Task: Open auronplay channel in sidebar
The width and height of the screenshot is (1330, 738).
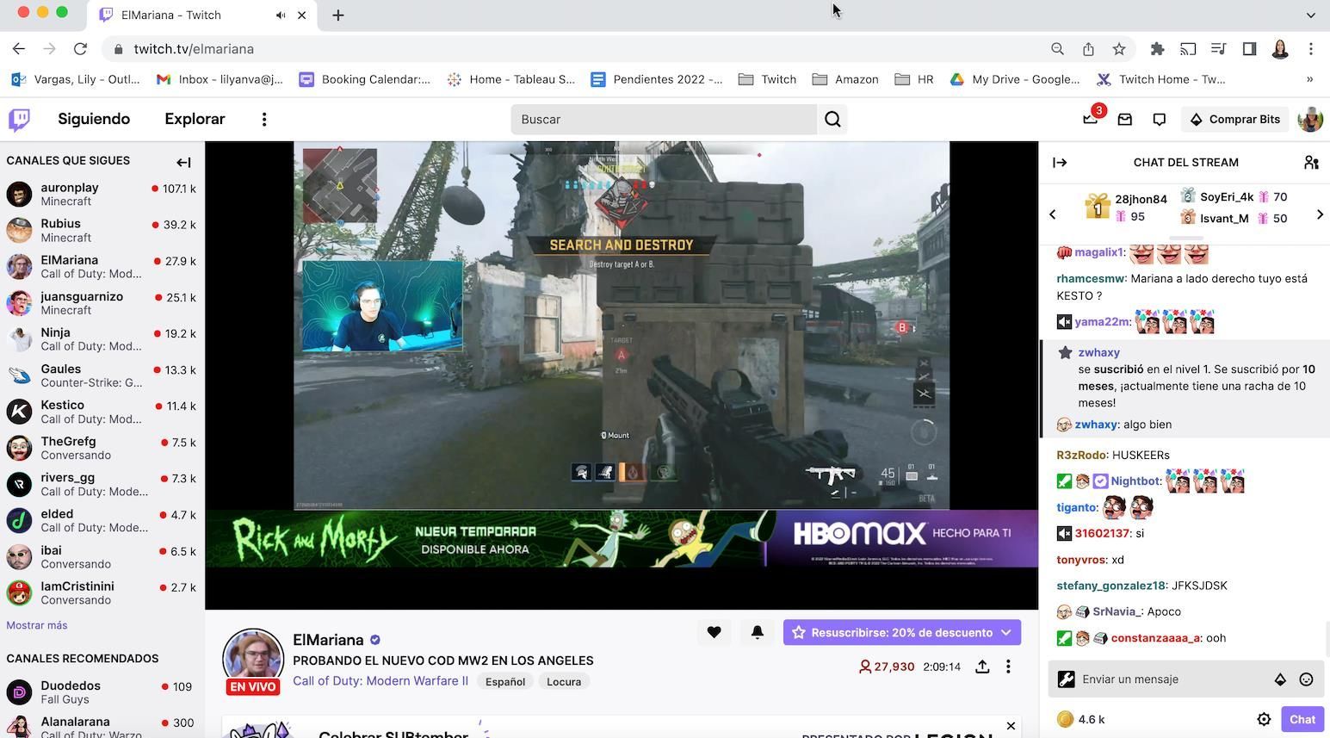Action: click(102, 194)
